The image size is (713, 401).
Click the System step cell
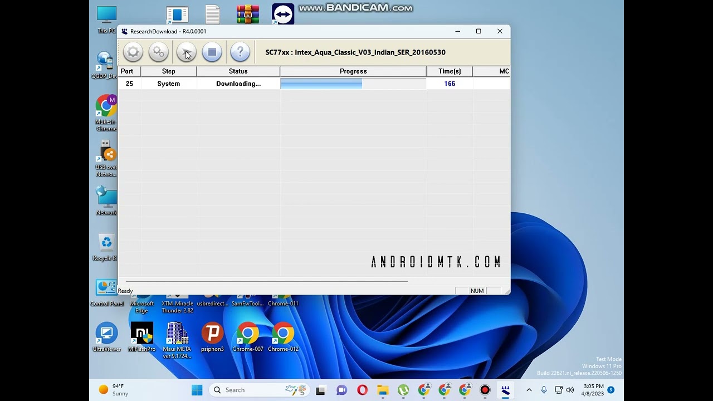tap(169, 84)
